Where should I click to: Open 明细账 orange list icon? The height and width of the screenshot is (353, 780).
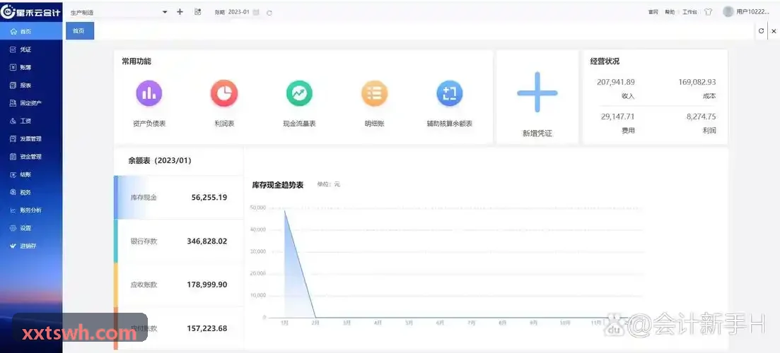click(x=374, y=93)
